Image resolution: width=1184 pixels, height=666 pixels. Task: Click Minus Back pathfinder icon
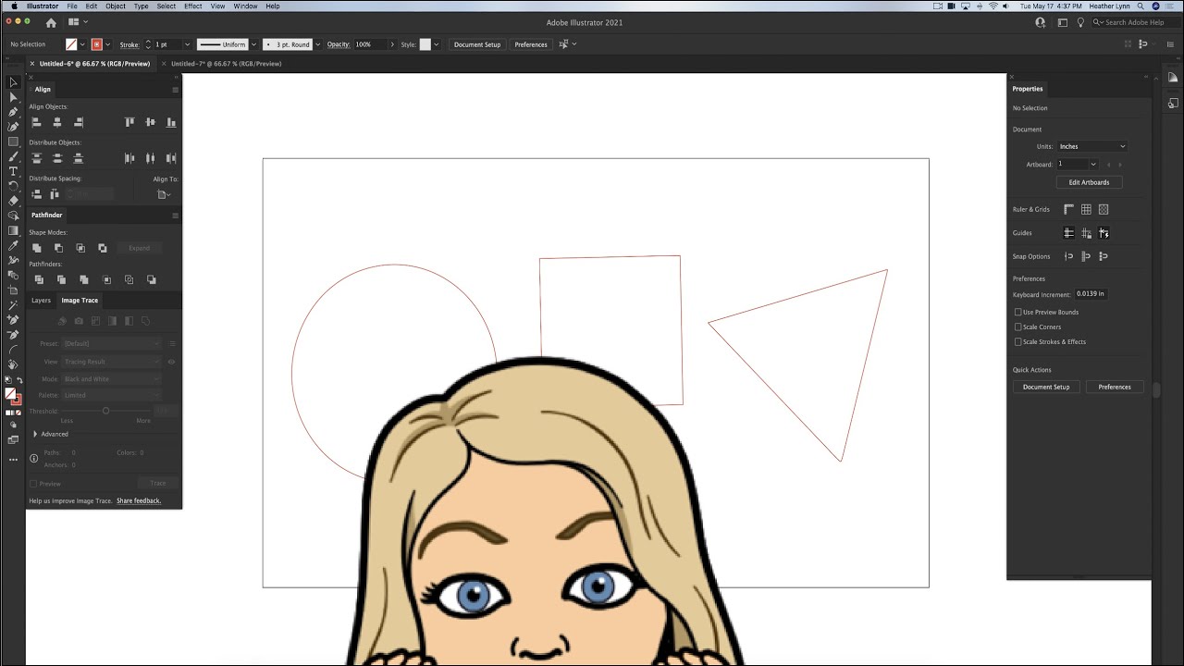click(152, 279)
